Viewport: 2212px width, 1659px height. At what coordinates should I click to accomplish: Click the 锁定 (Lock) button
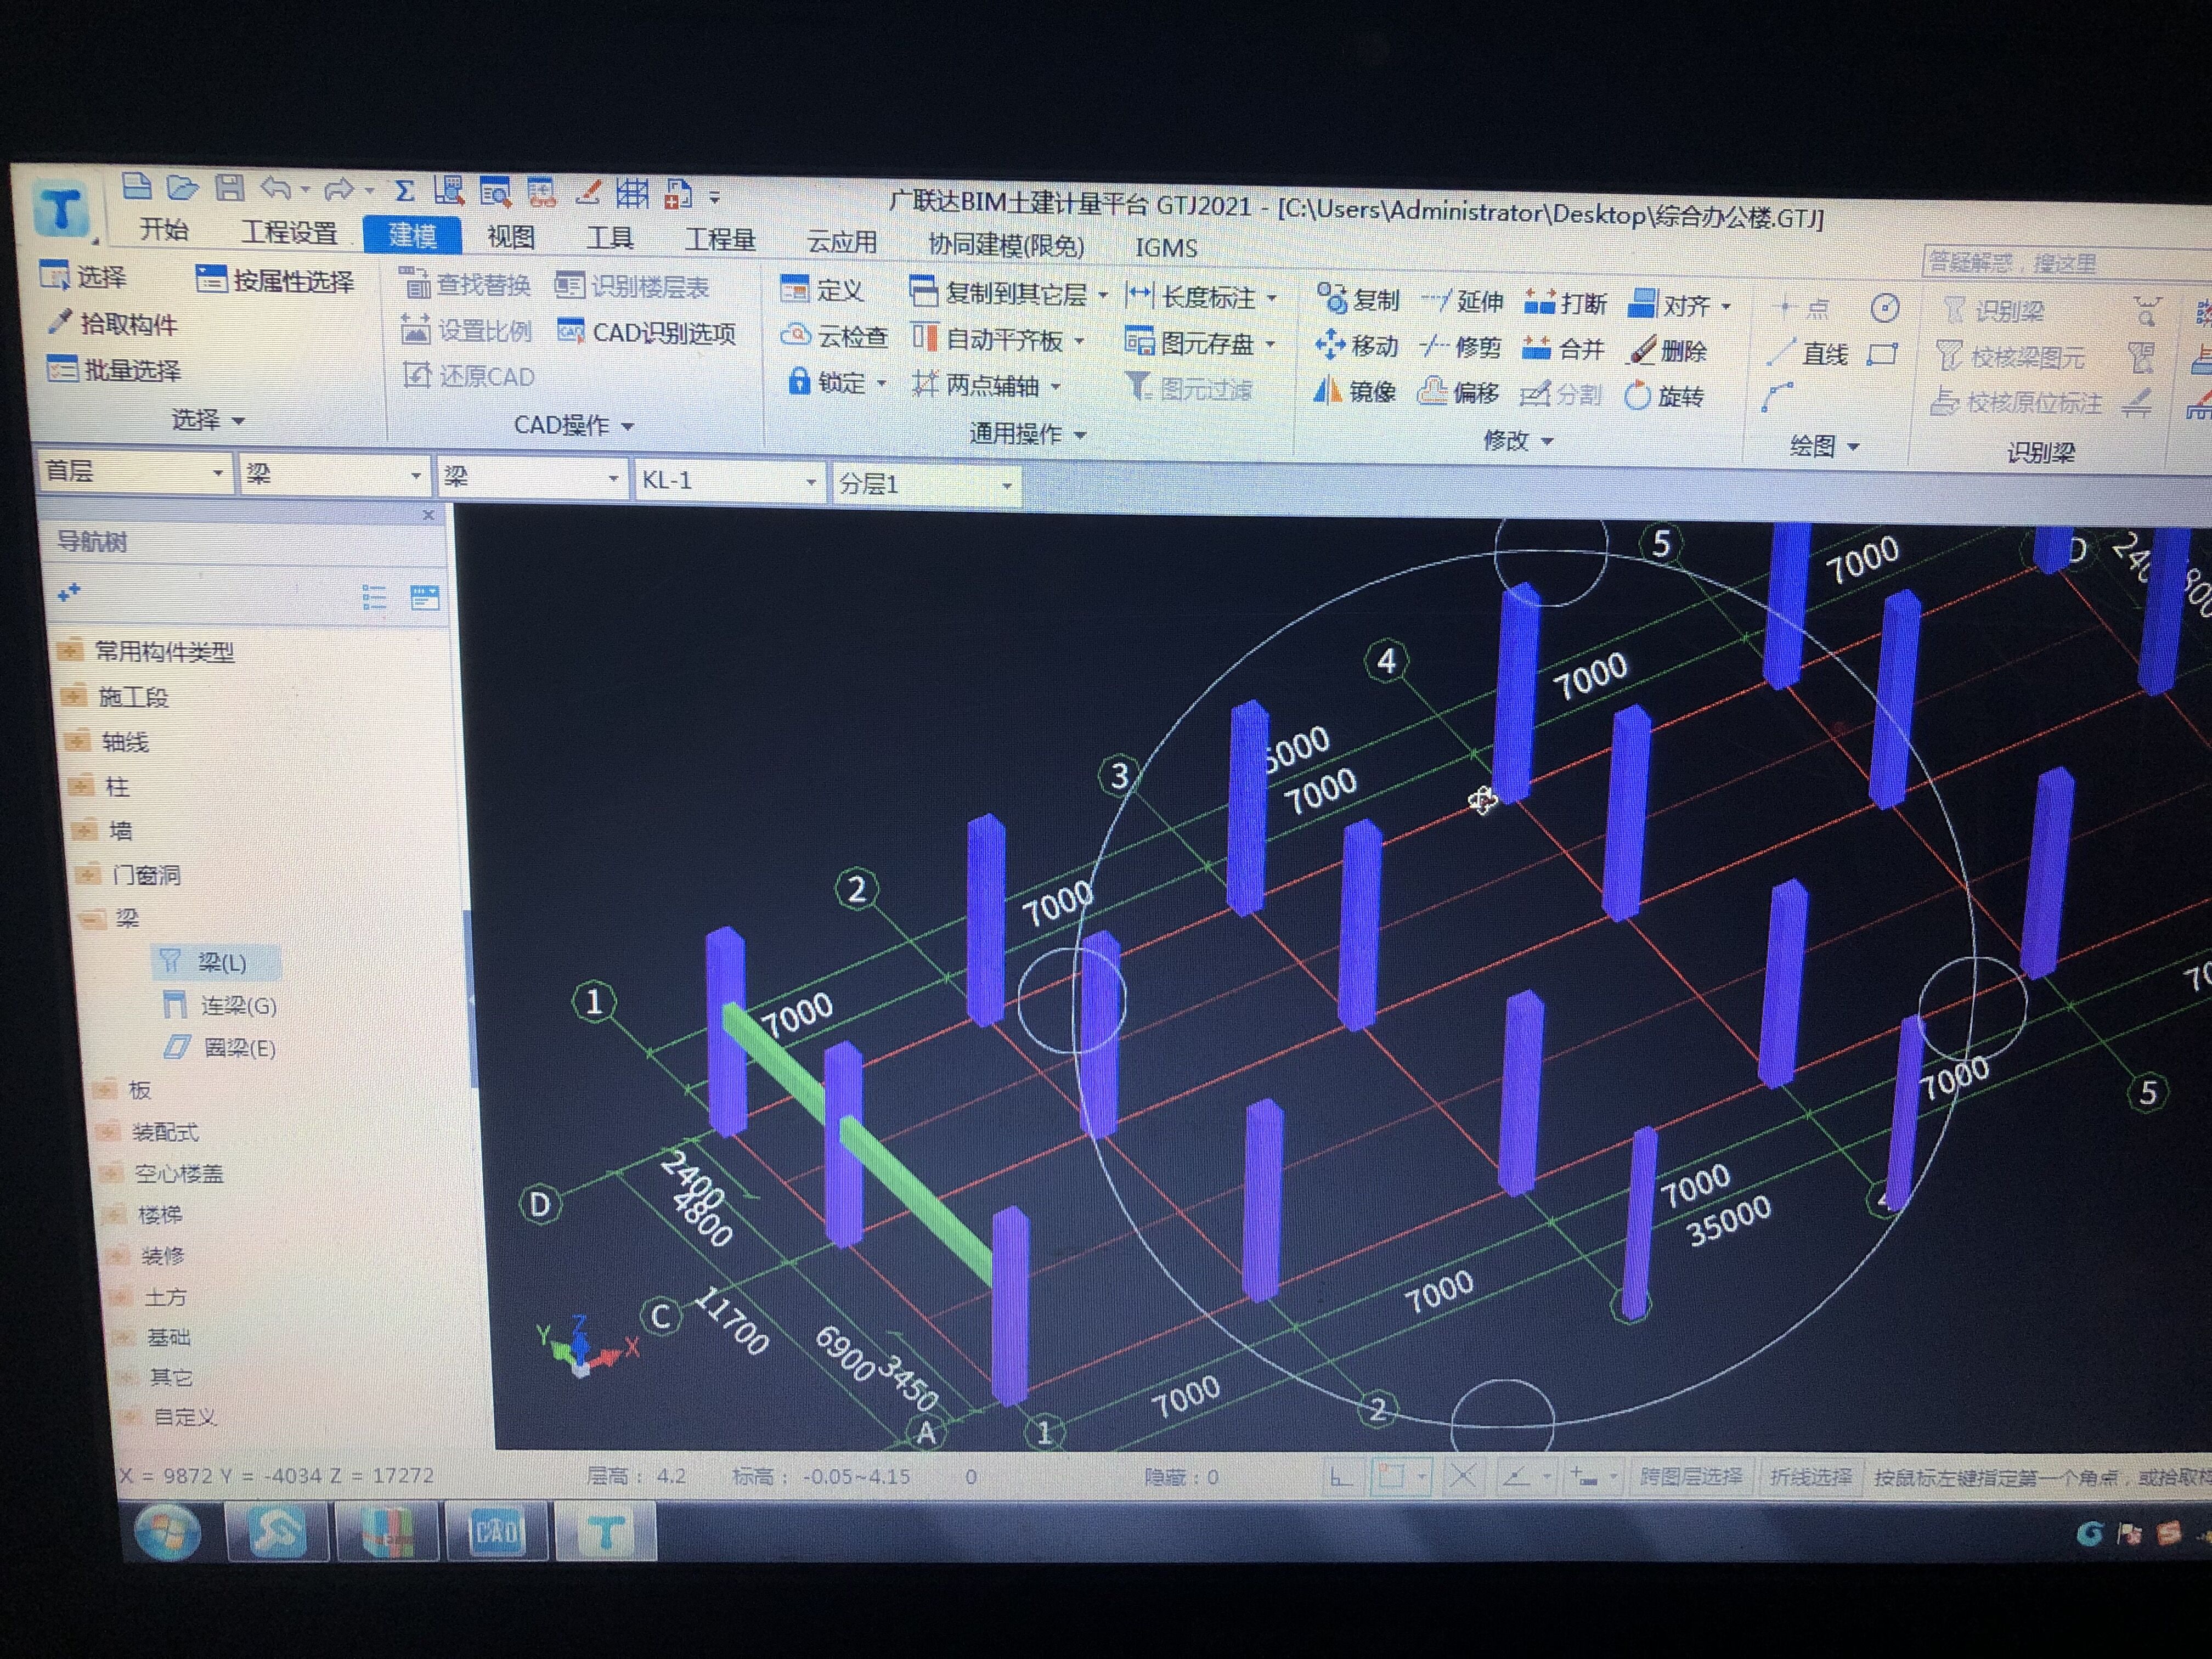pos(826,382)
